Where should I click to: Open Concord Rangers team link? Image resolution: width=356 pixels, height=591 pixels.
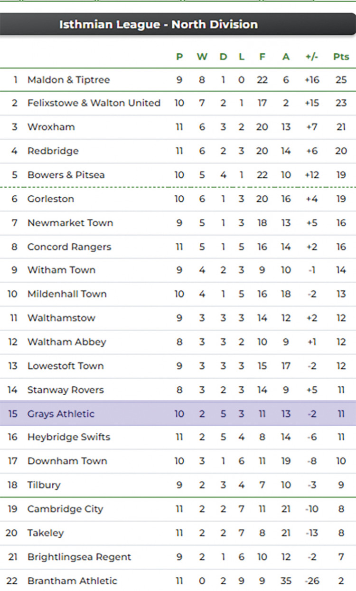click(x=69, y=247)
